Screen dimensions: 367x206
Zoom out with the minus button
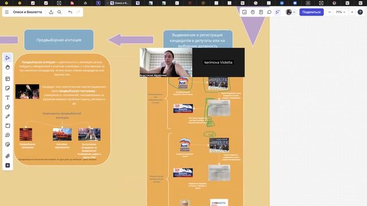pyautogui.click(x=330, y=12)
